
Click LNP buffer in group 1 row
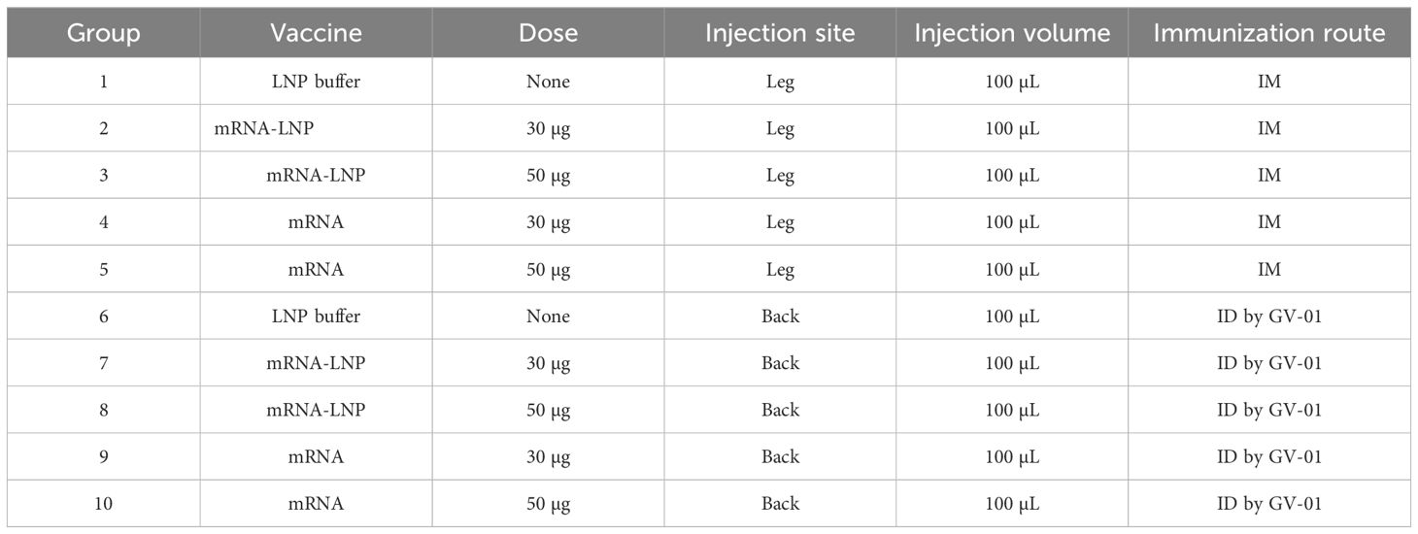(316, 82)
